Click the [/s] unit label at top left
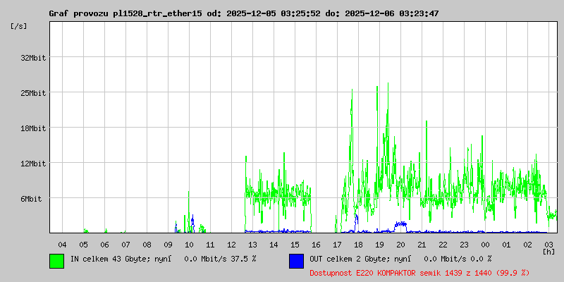 tap(19, 26)
